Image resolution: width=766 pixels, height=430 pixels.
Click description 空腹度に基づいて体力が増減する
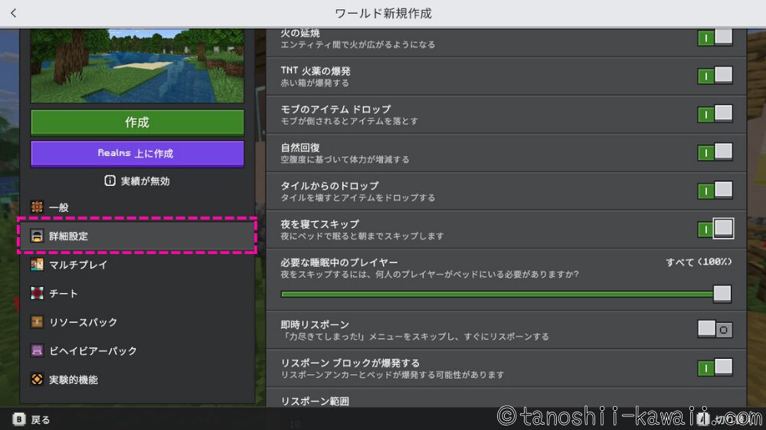tap(345, 160)
